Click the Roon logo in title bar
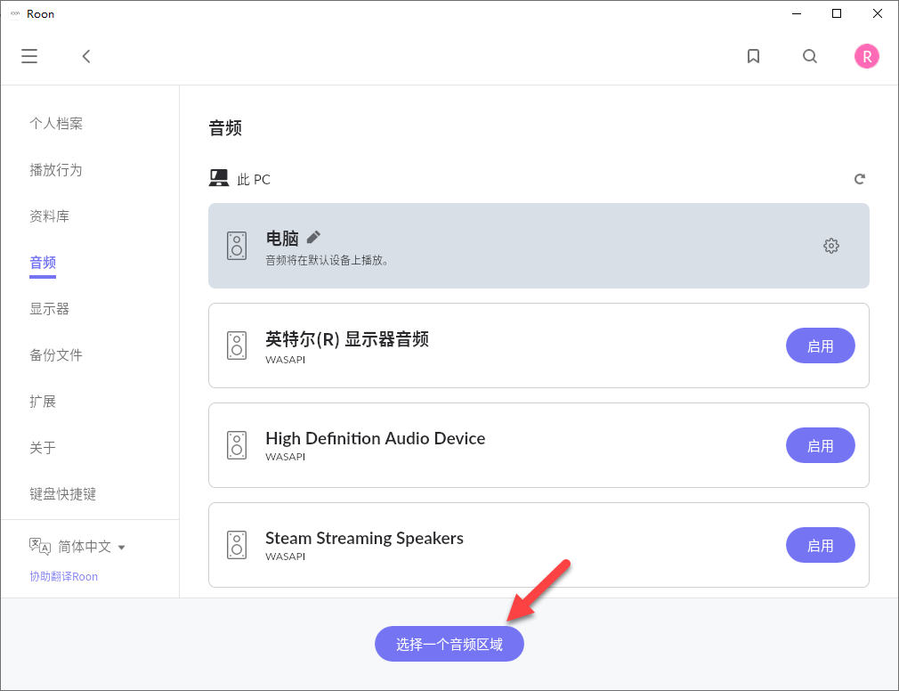This screenshot has height=691, width=899. 15,13
